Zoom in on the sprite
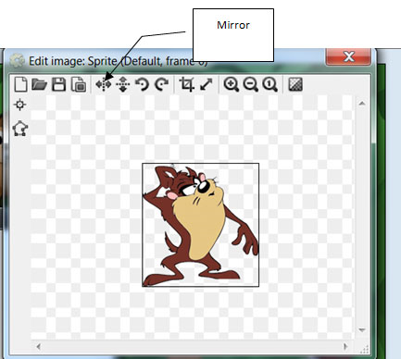Viewport: 401px width, 359px height. (x=232, y=84)
